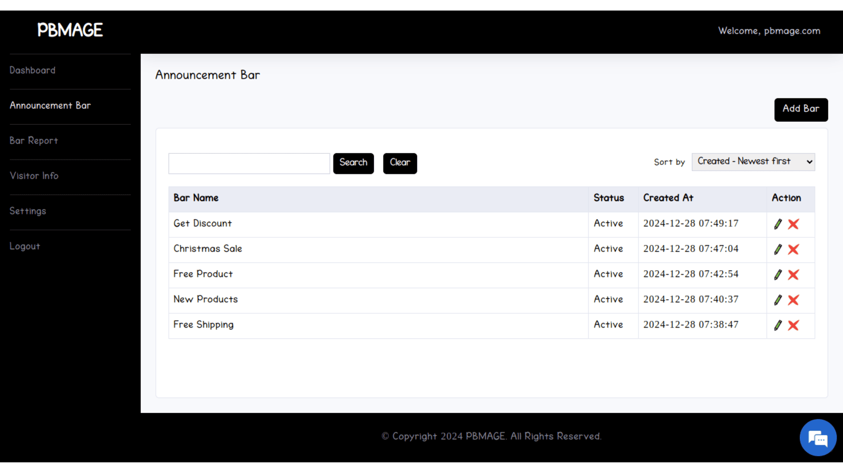
Task: Open Visitor Info page
Action: coord(34,176)
